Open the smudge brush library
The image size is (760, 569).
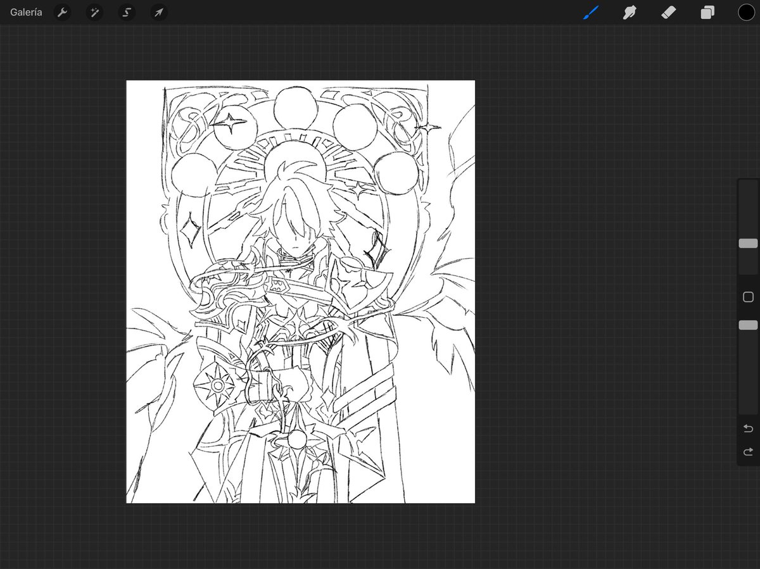(629, 12)
